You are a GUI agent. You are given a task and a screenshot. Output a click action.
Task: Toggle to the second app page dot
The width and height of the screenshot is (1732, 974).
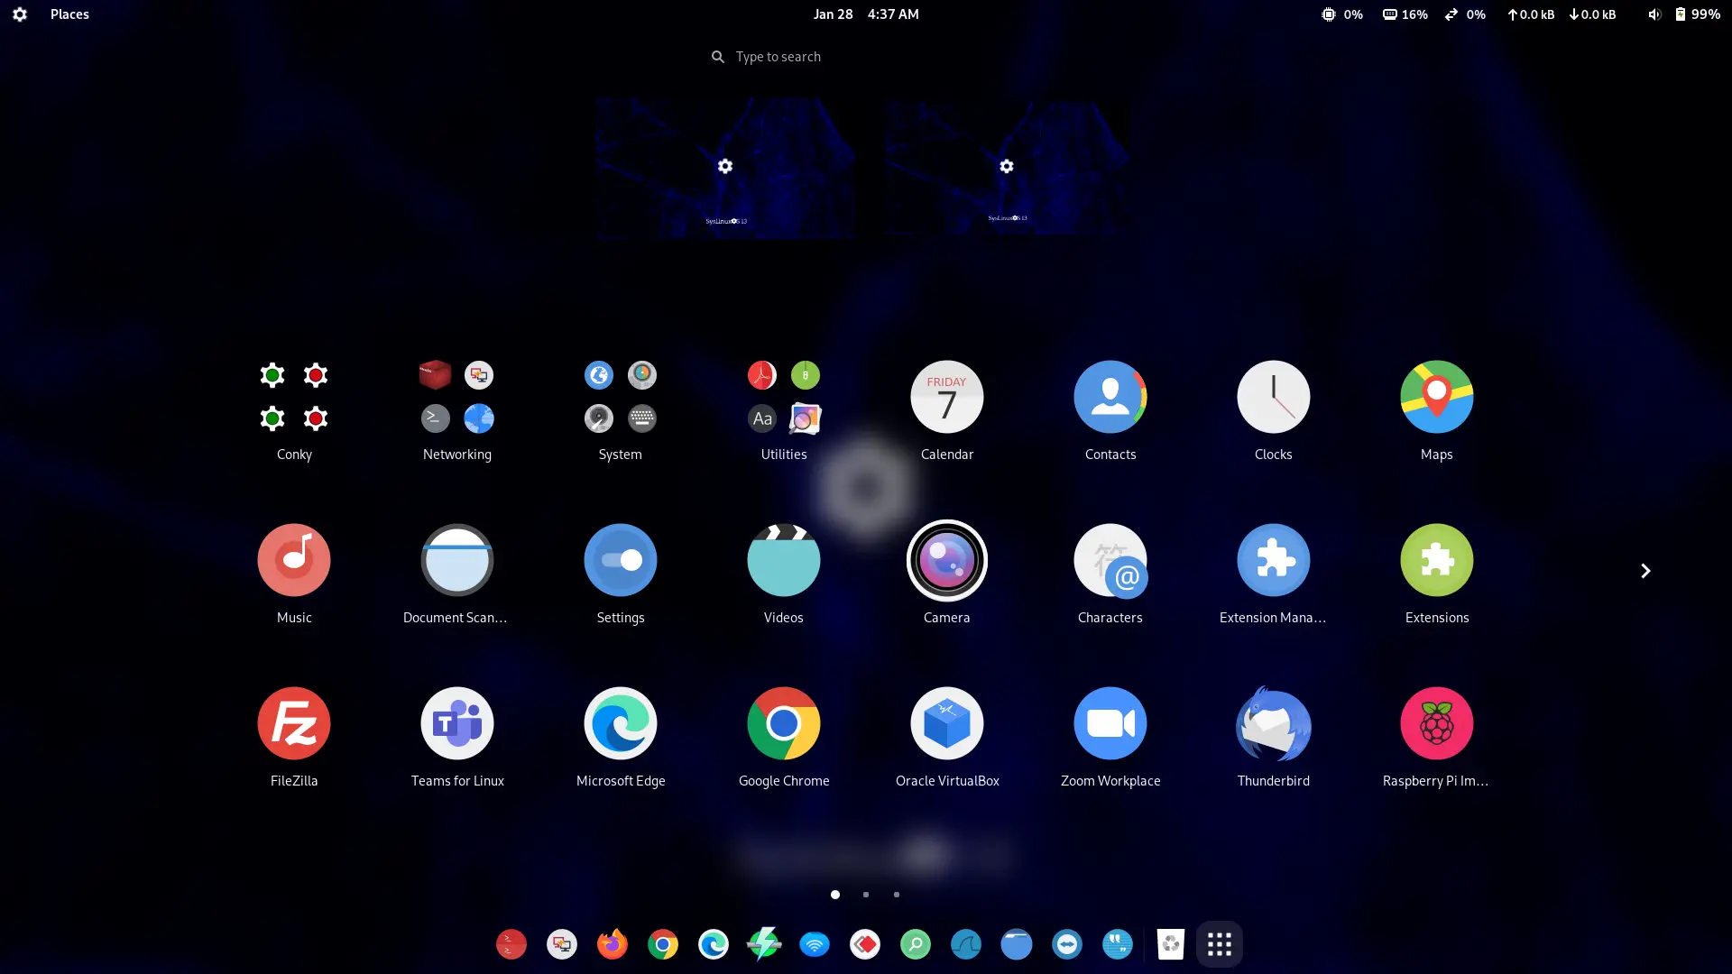pos(865,895)
